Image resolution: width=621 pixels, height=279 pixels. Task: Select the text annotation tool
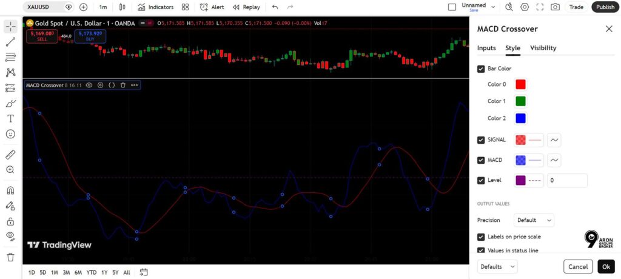click(11, 118)
